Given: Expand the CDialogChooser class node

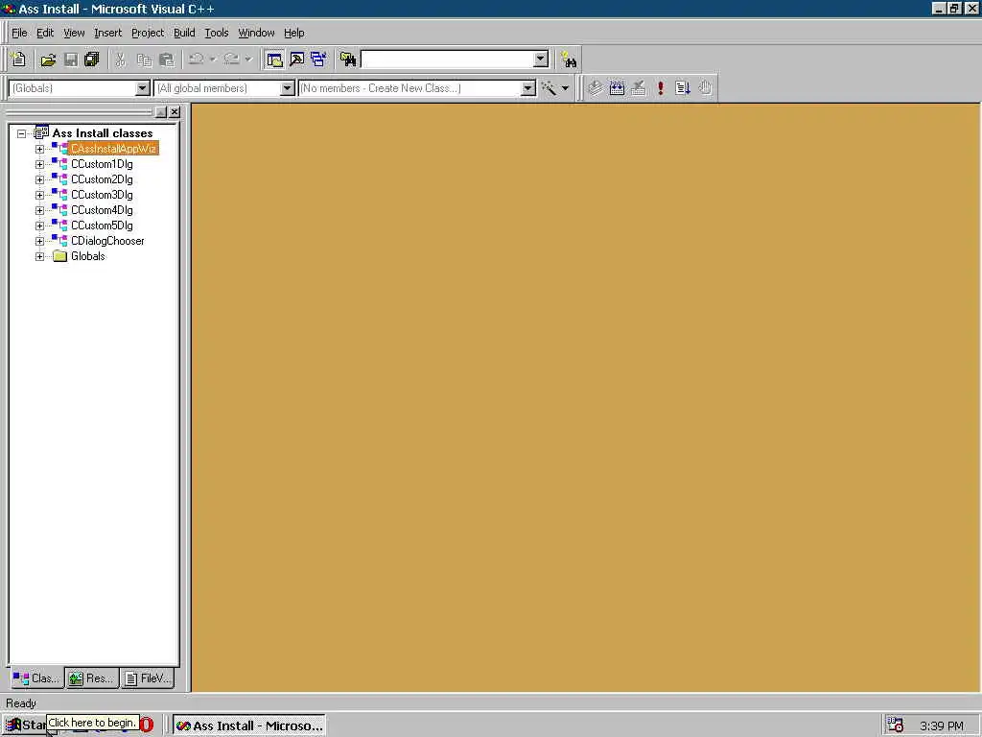Looking at the screenshot, I should pyautogui.click(x=39, y=241).
